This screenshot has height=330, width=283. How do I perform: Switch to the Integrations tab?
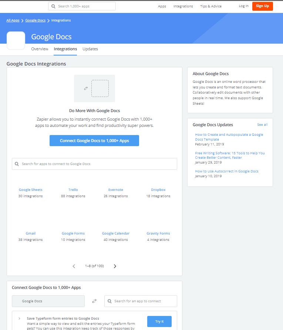tap(65, 49)
